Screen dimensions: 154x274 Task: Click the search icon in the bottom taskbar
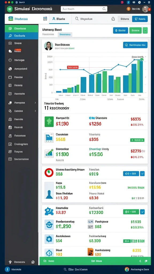(x=65, y=269)
